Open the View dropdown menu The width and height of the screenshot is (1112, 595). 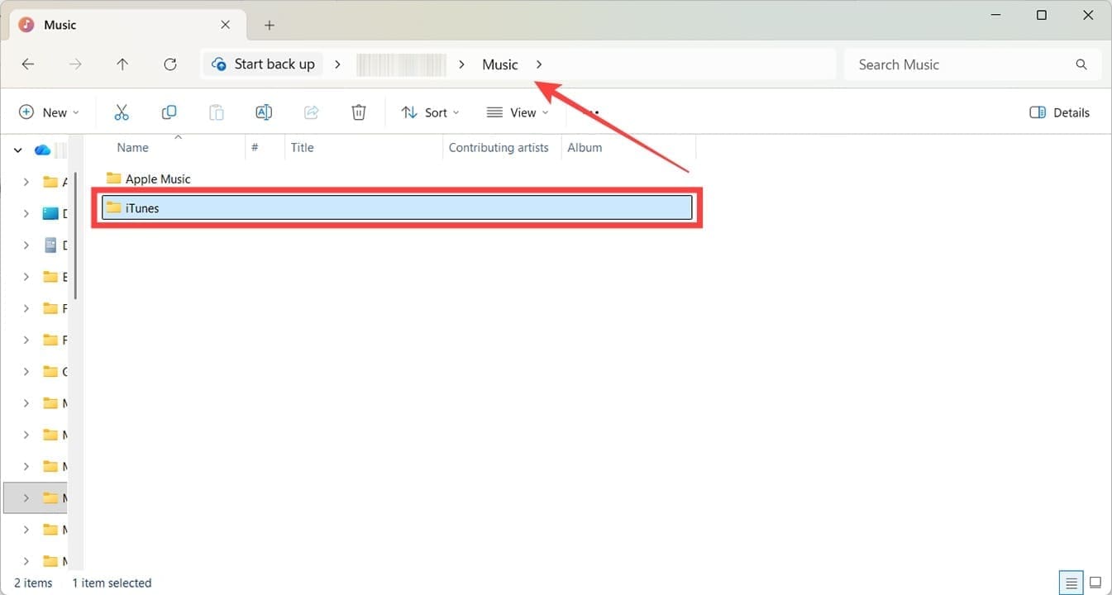(x=518, y=112)
